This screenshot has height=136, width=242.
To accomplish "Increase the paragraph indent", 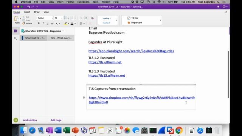I will [85, 18].
